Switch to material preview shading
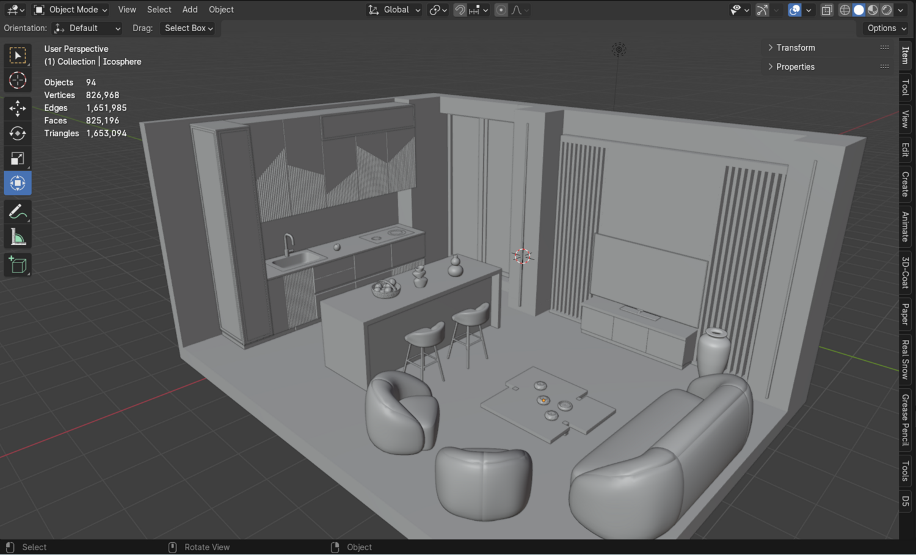This screenshot has width=916, height=555. coord(873,10)
